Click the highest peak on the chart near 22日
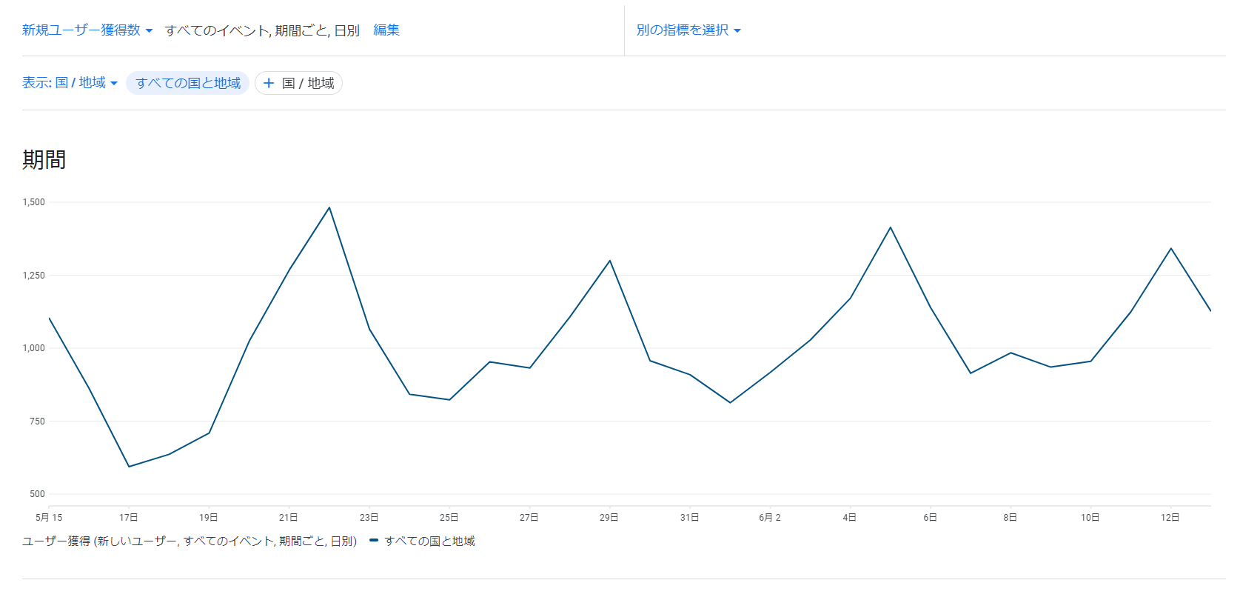 329,207
